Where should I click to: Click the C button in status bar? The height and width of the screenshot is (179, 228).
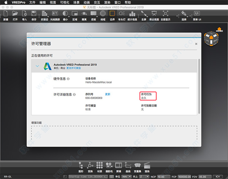(x=111, y=177)
